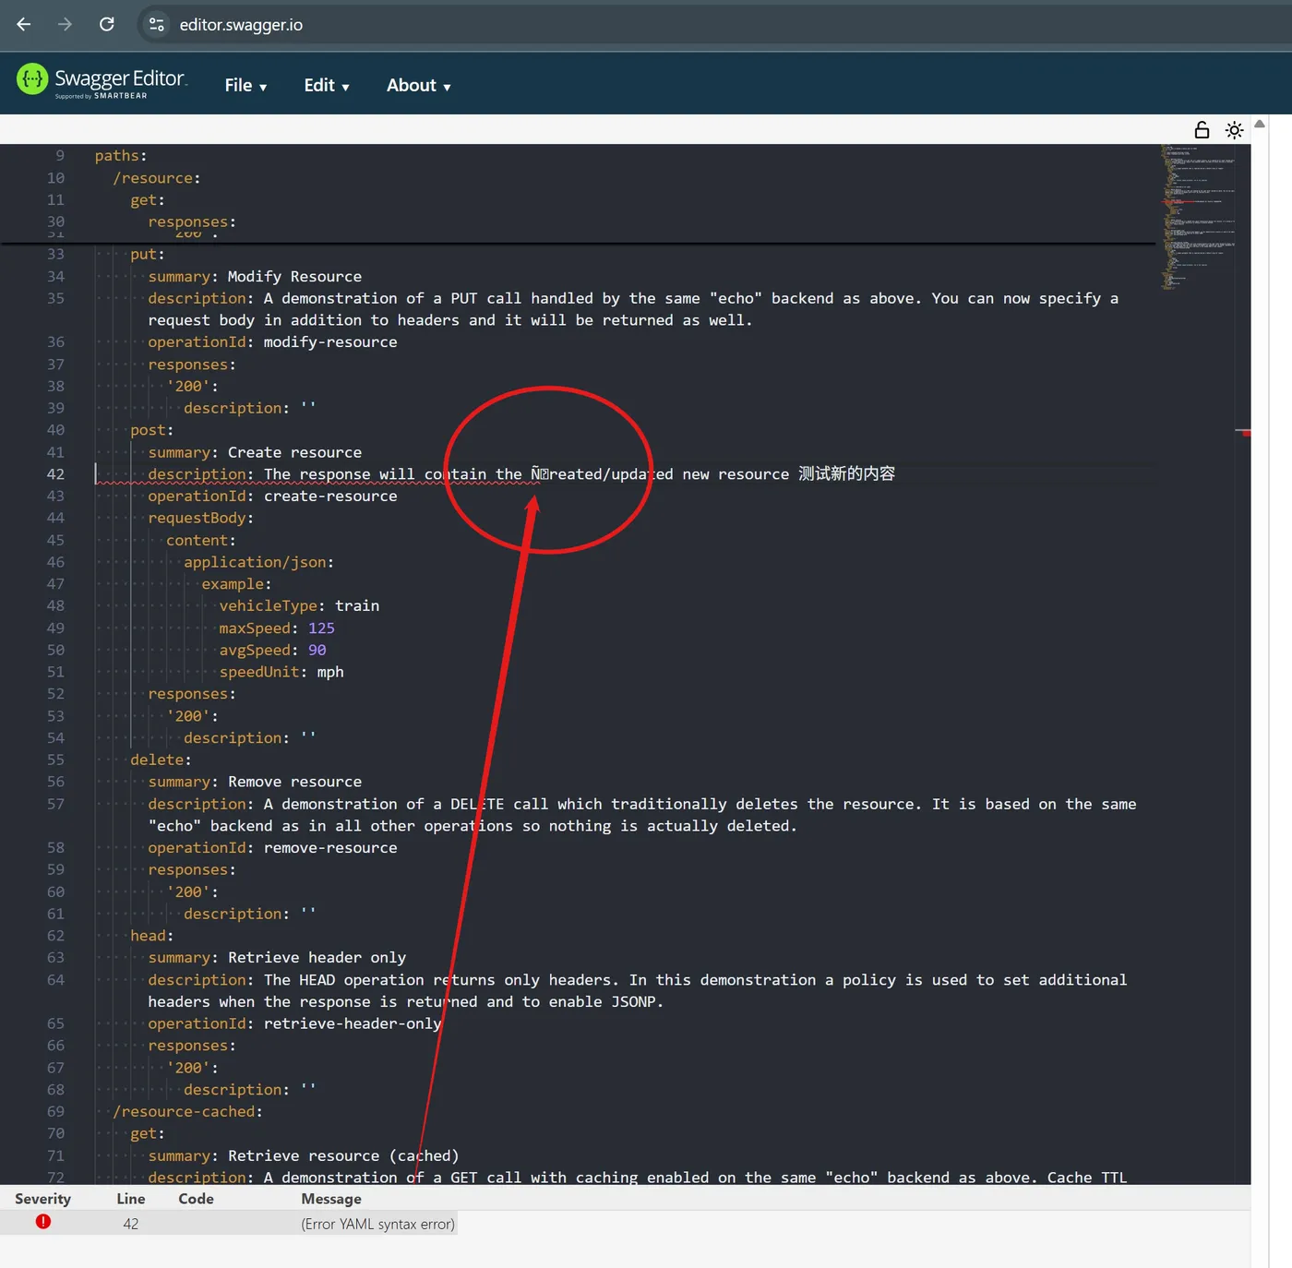
Task: Click the 'put:' key on line 33
Action: [x=148, y=255]
